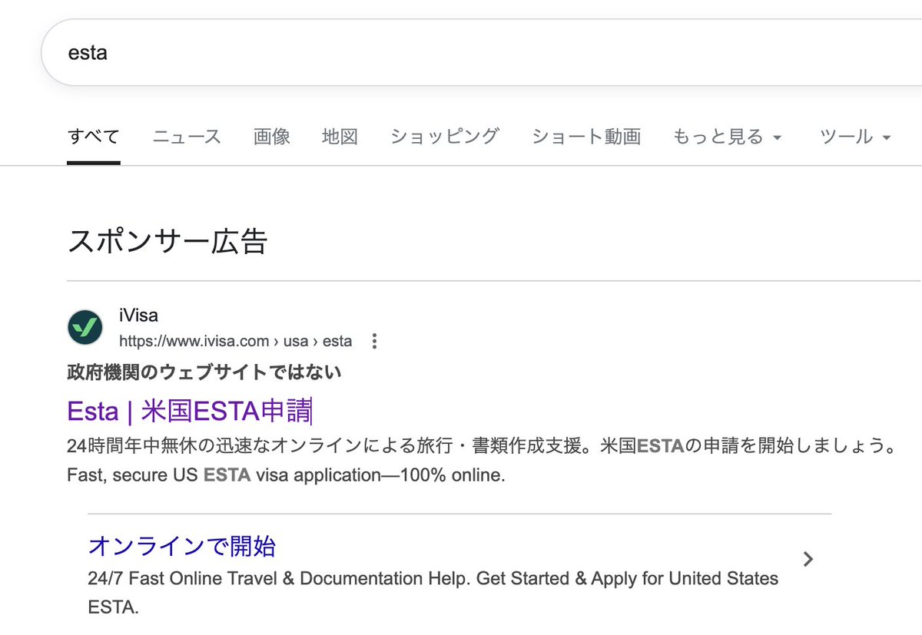Go to the ショート動画 tab
Image resolution: width=922 pixels, height=635 pixels.
(585, 137)
